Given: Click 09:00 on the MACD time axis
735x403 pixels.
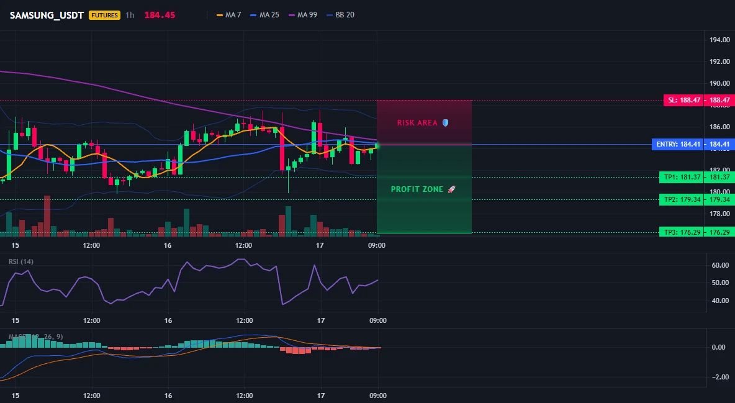Looking at the screenshot, I should tap(378, 396).
